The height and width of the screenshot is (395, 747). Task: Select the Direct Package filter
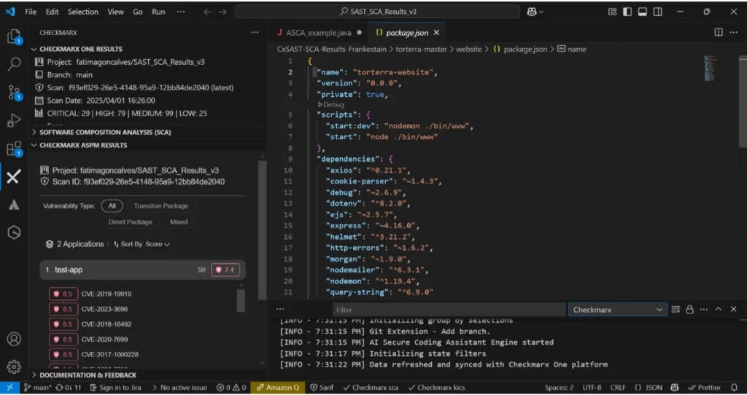point(130,222)
